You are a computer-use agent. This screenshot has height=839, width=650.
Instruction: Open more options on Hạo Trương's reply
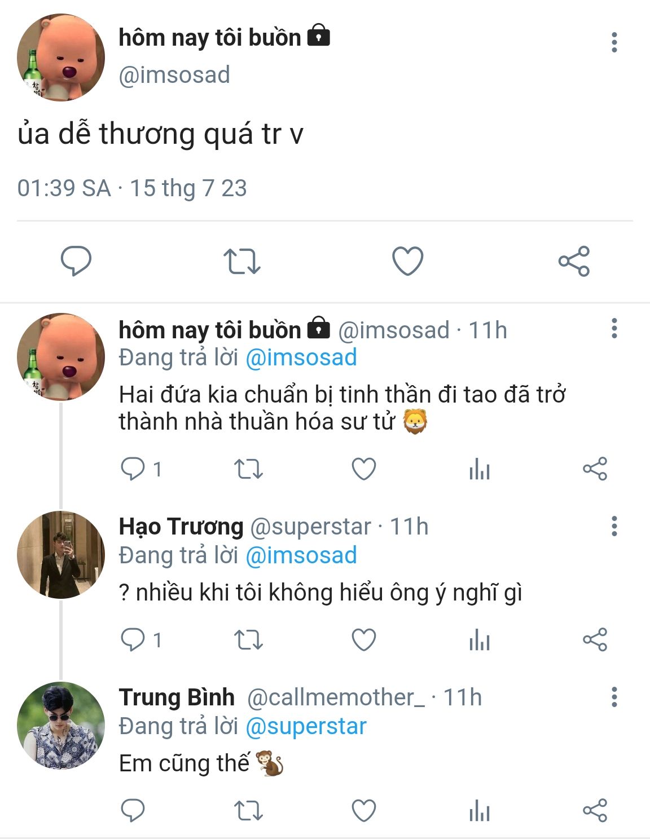pyautogui.click(x=614, y=526)
